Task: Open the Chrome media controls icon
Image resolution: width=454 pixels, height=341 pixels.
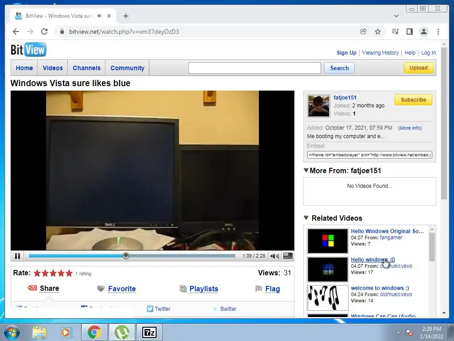Action: (x=395, y=32)
